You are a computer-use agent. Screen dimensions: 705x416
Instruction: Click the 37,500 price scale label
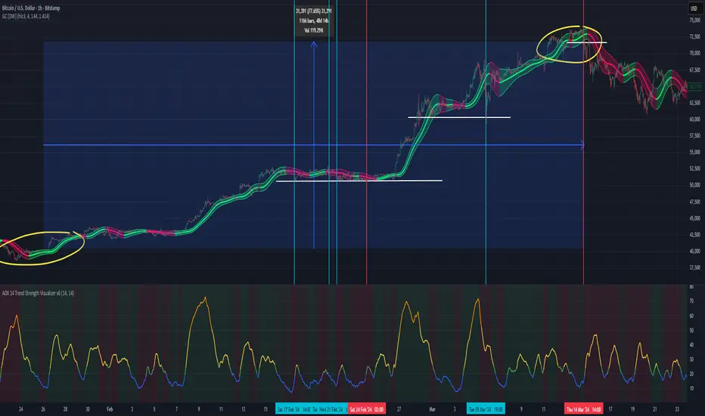694,267
